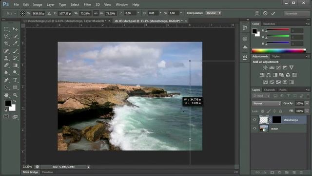Open the Layers panel flyout menu
312x176 pixels.
(307, 90)
